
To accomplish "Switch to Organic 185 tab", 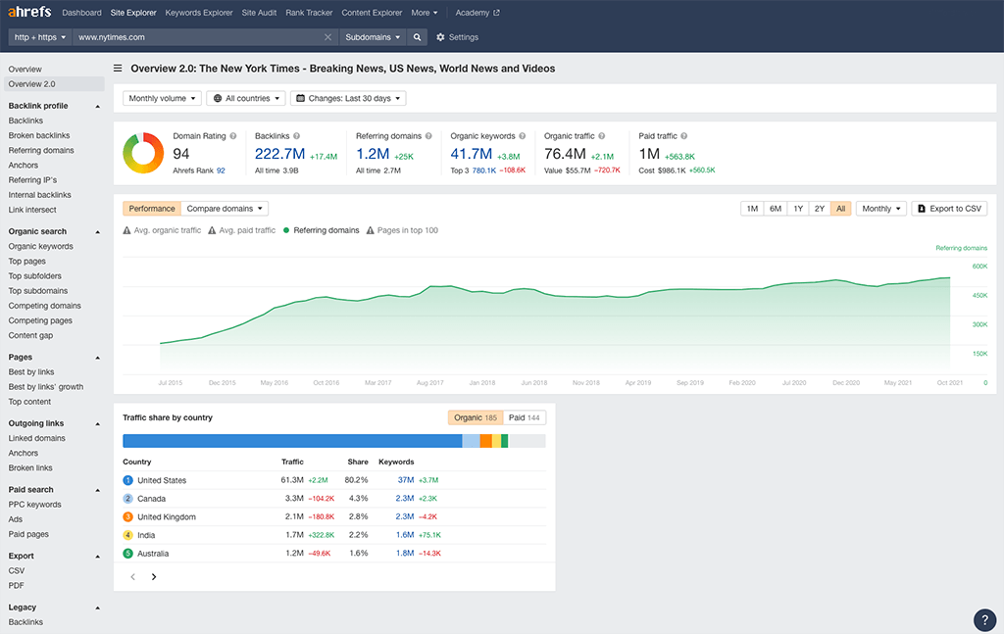I will coord(476,417).
